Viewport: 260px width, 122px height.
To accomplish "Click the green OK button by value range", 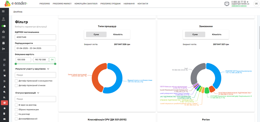I will [52, 60].
